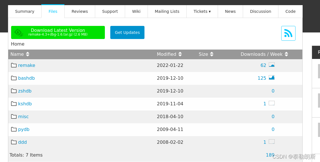This screenshot has height=162, width=320.
Task: Open download stats chart for bashdb
Action: 272,77
